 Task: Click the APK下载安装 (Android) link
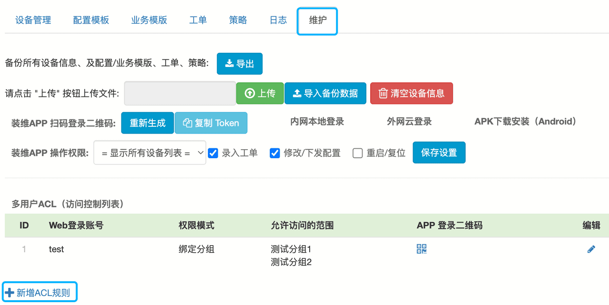[x=526, y=122]
